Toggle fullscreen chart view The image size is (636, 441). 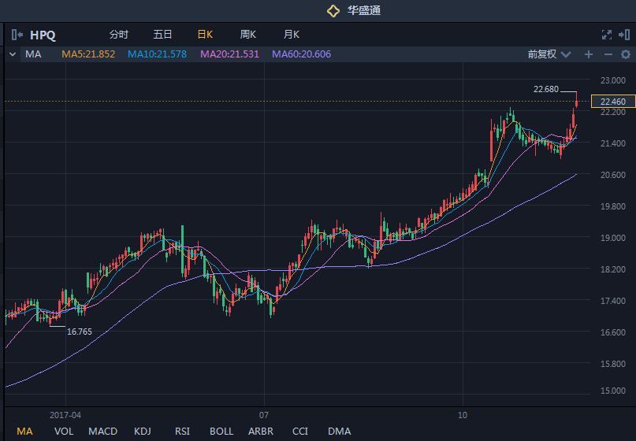606,35
